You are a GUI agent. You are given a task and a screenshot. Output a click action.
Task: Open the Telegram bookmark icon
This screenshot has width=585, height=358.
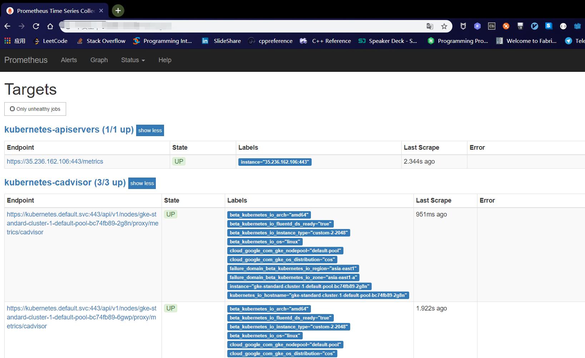[568, 41]
